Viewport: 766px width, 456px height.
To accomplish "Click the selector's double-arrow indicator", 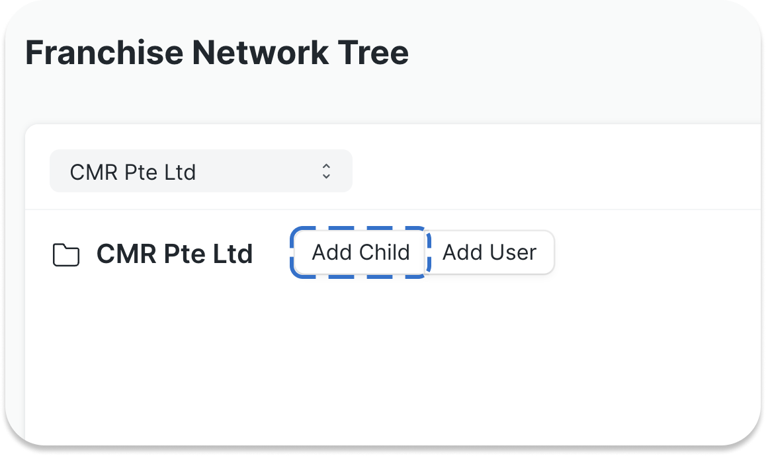I will click(326, 171).
